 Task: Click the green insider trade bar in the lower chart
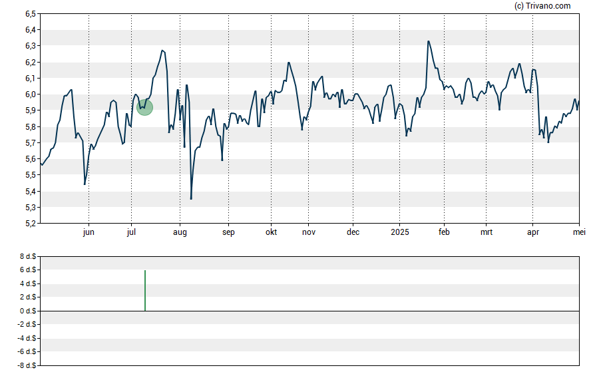(x=145, y=290)
